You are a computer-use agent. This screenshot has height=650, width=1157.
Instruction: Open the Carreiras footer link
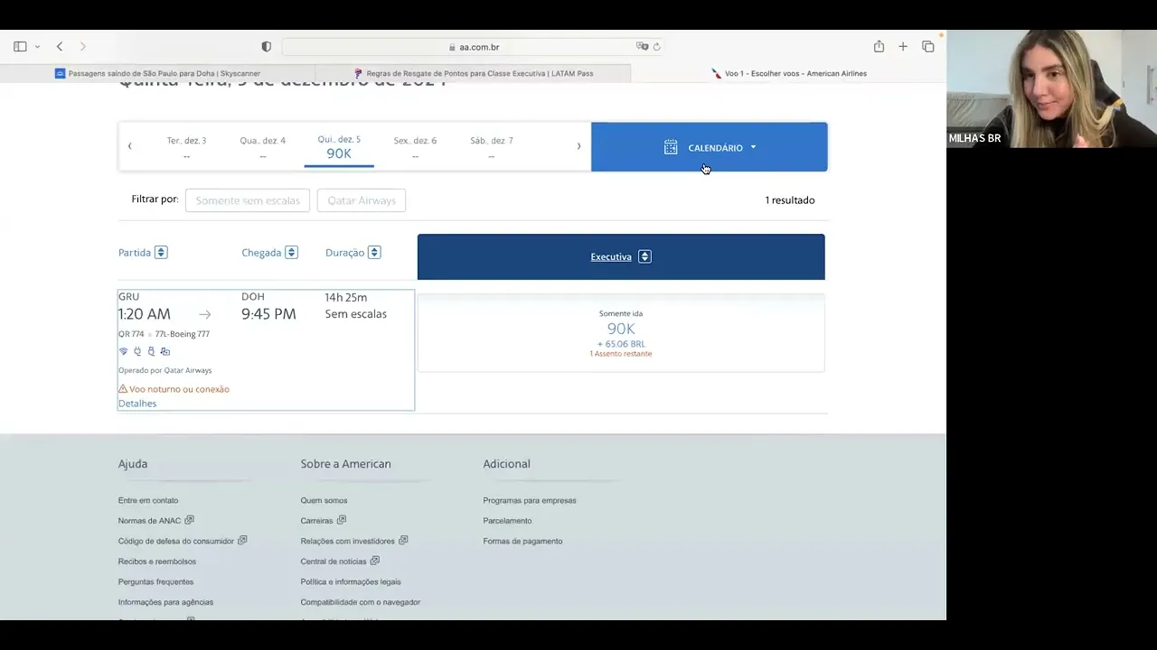tap(324, 521)
